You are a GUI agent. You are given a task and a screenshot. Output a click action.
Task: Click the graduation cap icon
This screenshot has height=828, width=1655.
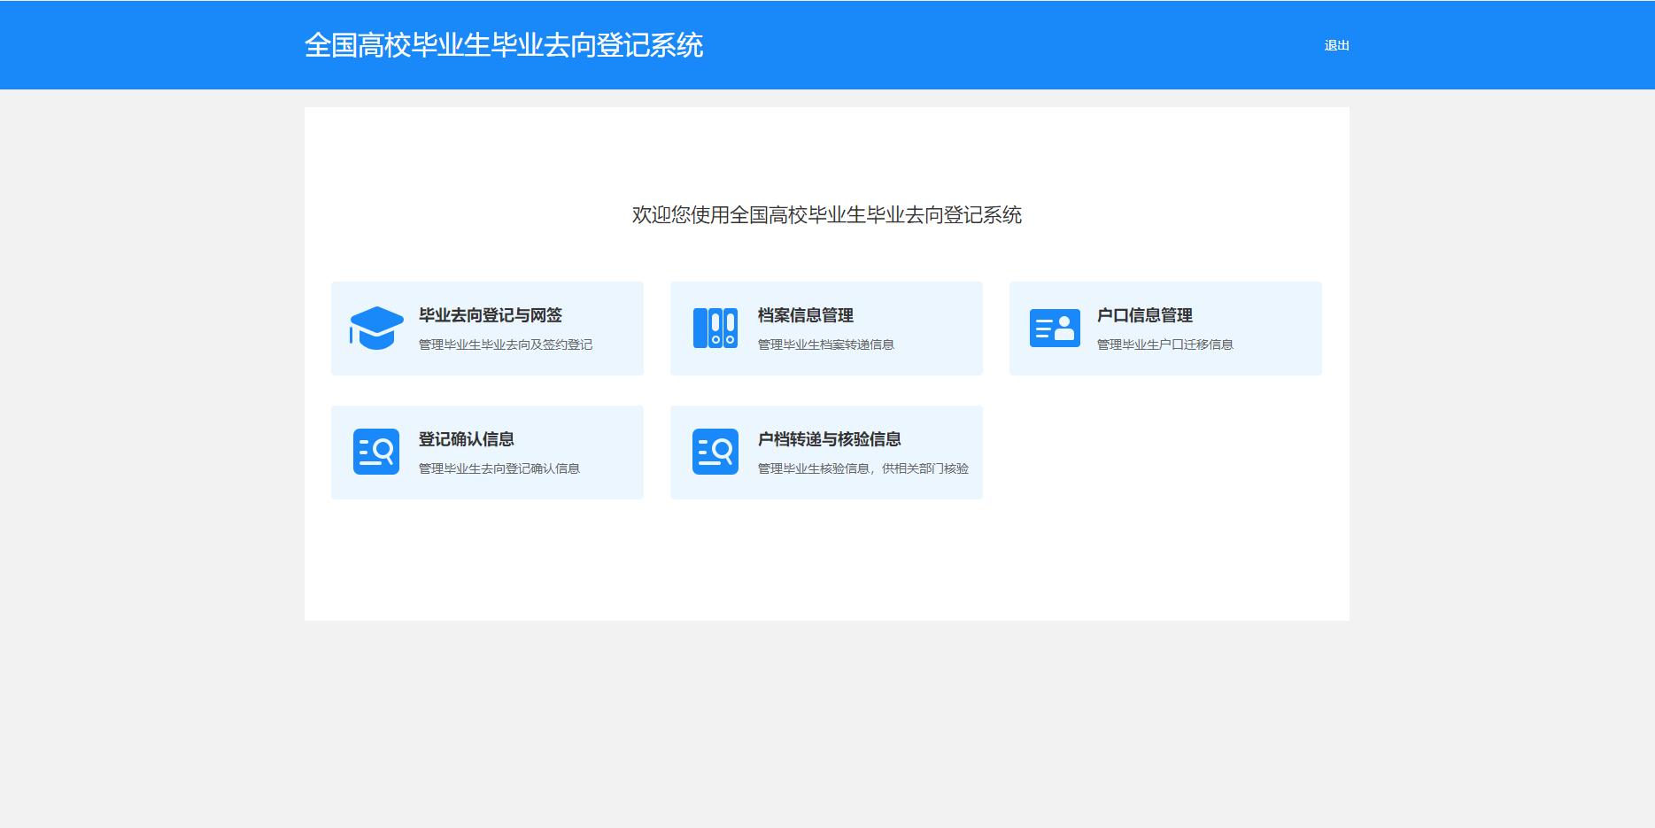[x=376, y=328]
